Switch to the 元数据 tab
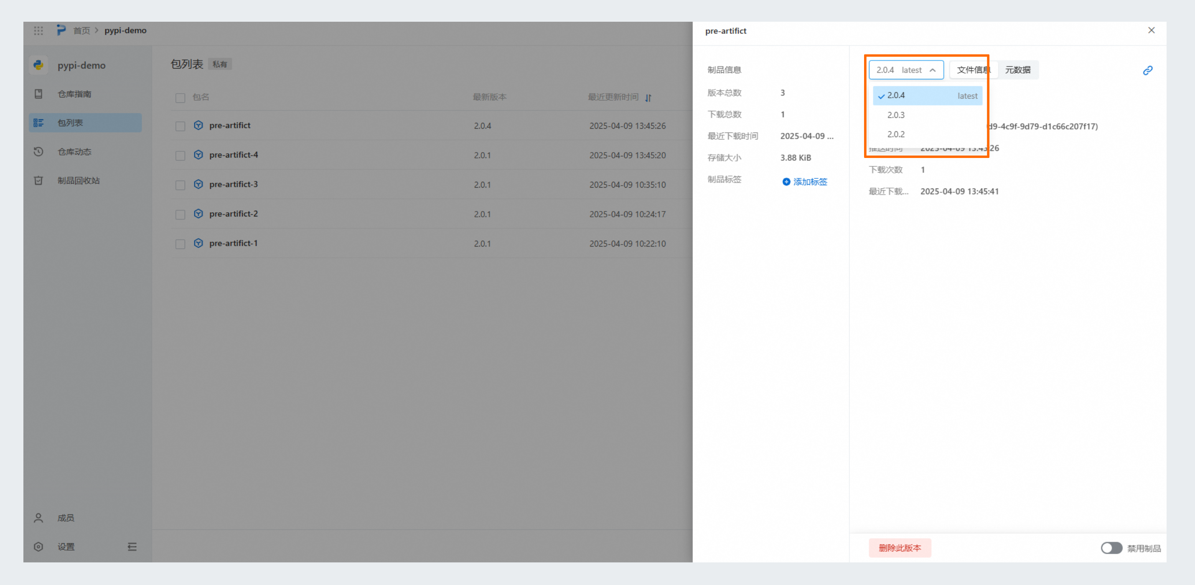The image size is (1195, 585). pos(1017,70)
